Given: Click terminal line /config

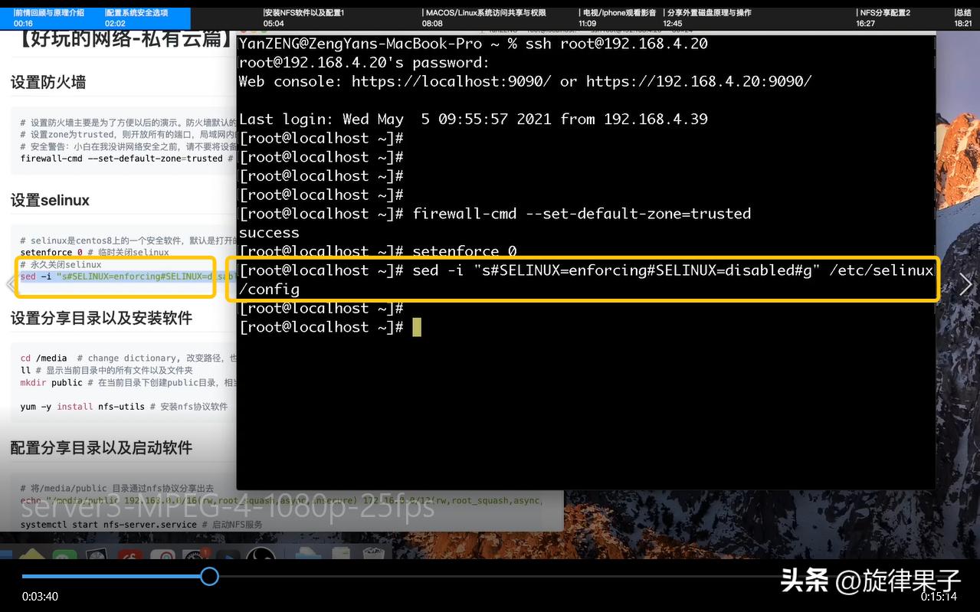Looking at the screenshot, I should click(x=269, y=290).
